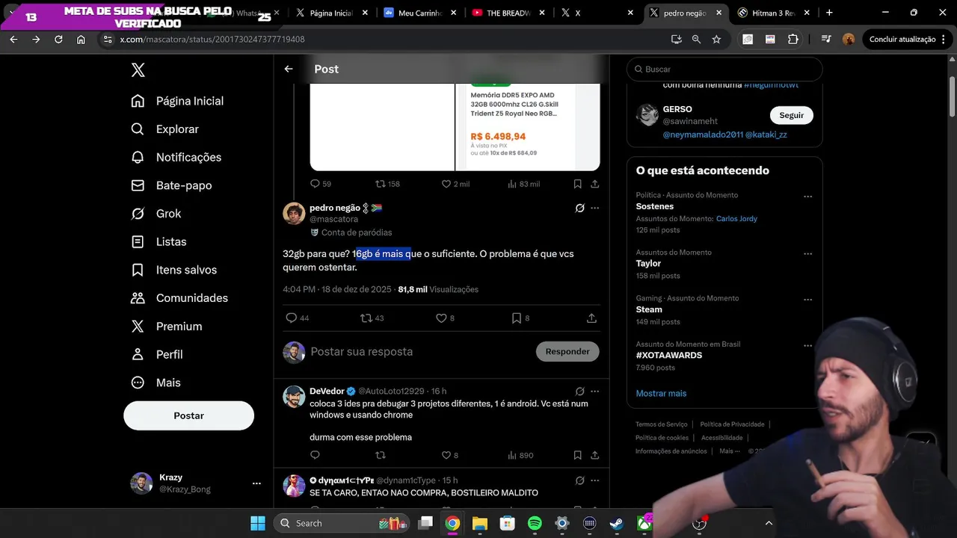The width and height of the screenshot is (957, 538).
Task: Open Grok from sidebar
Action: (156, 214)
